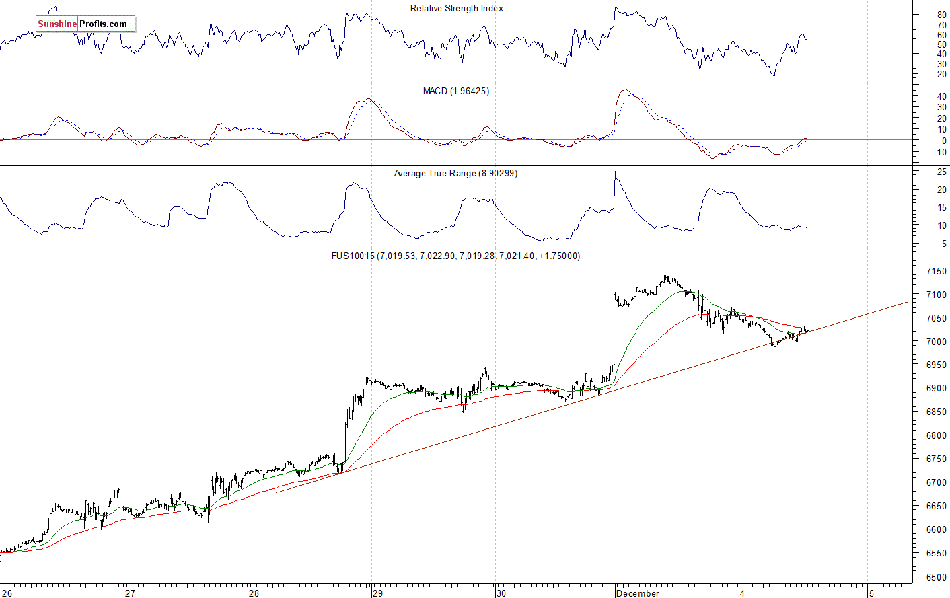Click the 6850 price axis label

[937, 412]
